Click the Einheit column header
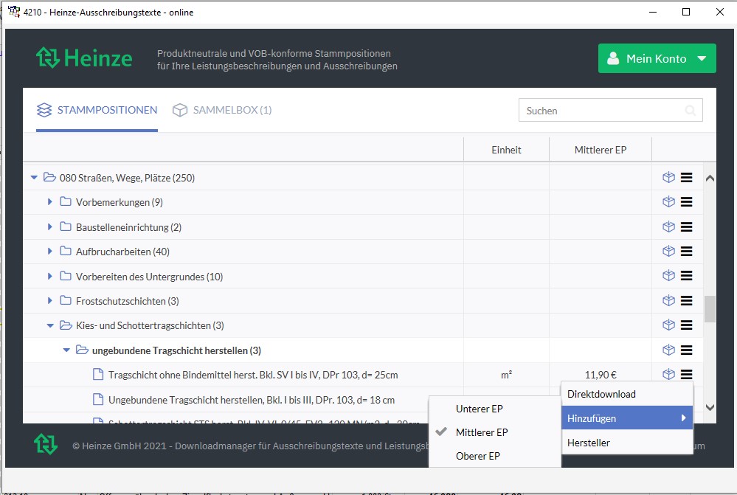The image size is (737, 495). [x=506, y=150]
